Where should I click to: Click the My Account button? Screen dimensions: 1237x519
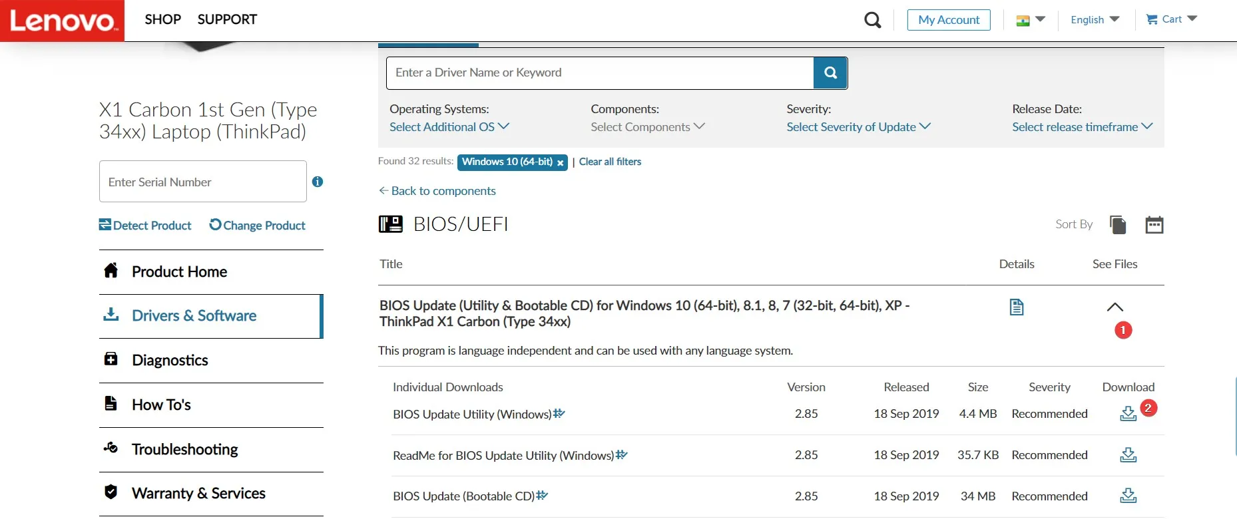[949, 20]
